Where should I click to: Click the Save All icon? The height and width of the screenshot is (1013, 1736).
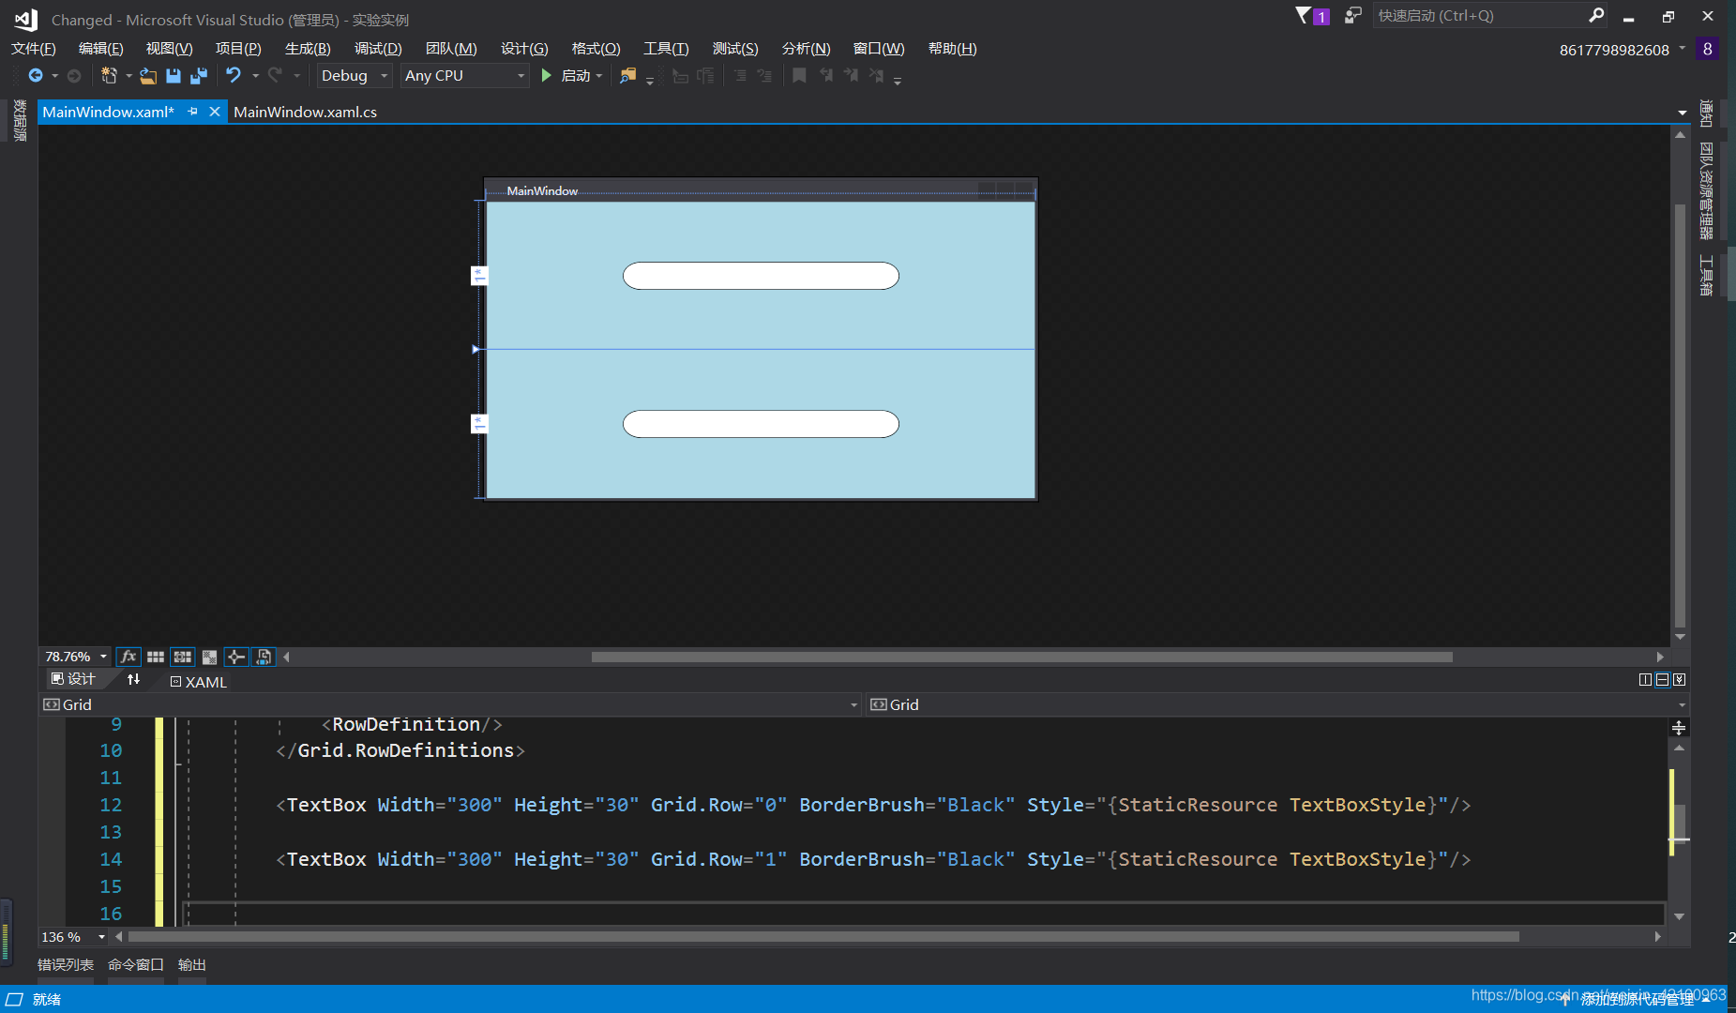[199, 76]
